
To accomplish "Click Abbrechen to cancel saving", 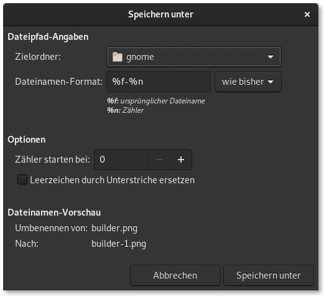I will [175, 275].
